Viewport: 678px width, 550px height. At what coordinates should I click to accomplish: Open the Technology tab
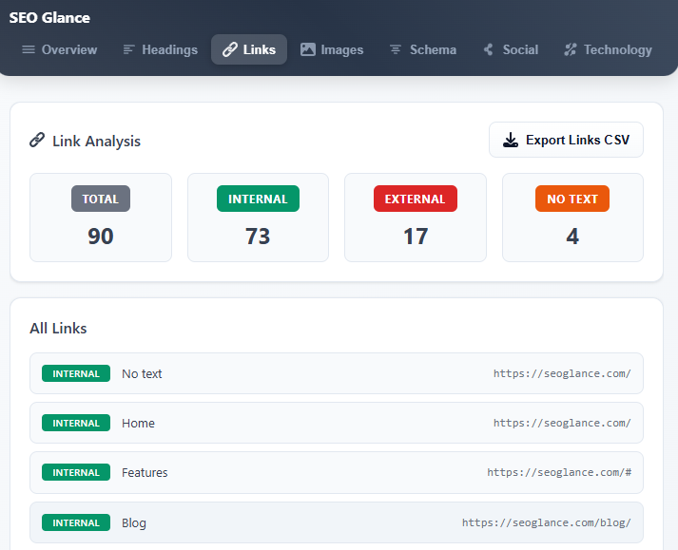coord(609,49)
